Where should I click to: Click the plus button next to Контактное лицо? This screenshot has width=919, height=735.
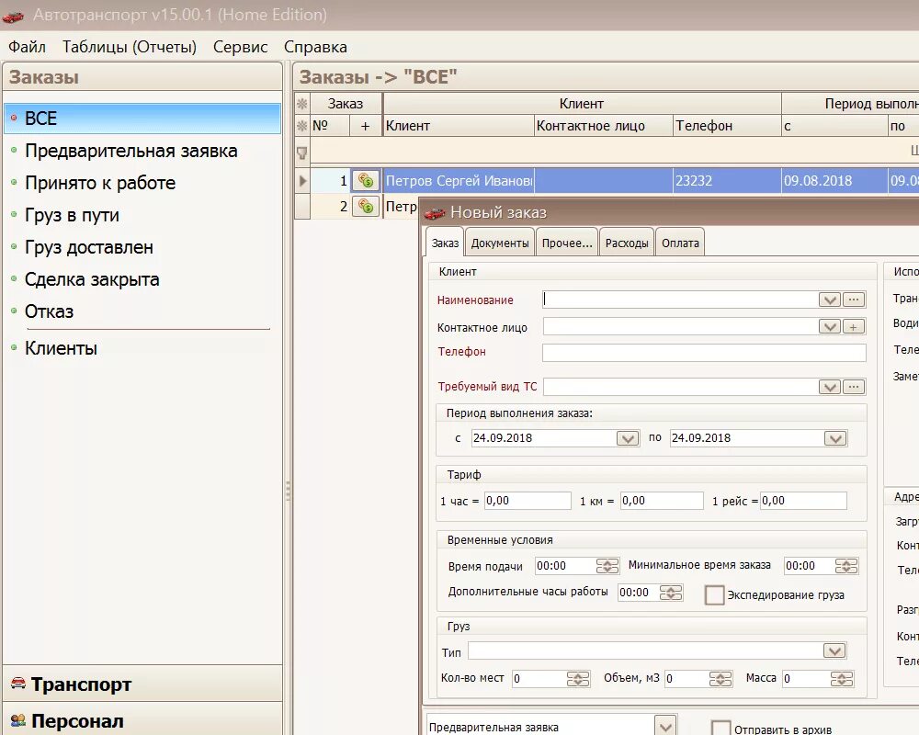click(854, 326)
